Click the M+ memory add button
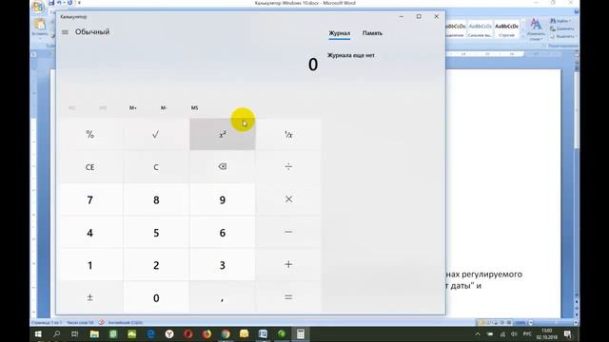 [133, 107]
